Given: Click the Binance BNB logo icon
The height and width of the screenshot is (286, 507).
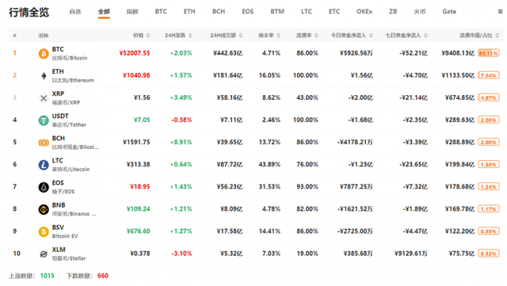Looking at the screenshot, I should pos(44,209).
